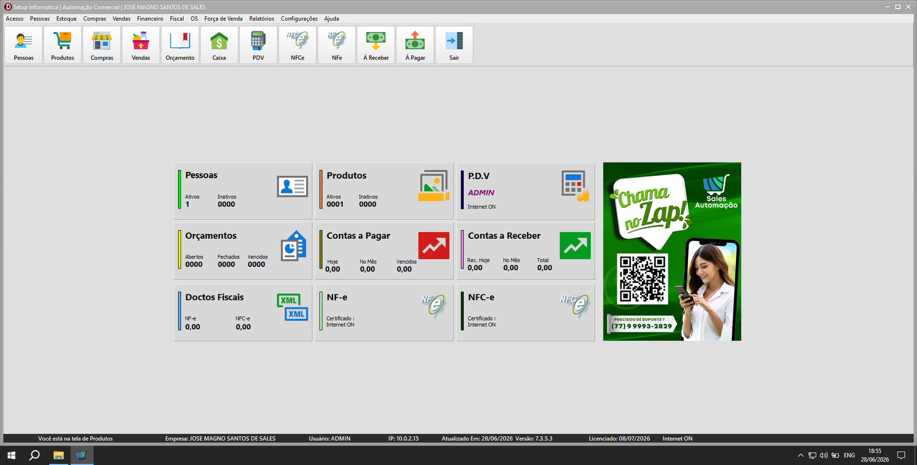This screenshot has height=465, width=917.
Task: Click the IP: 10.0.2.15 status bar entry
Action: pyautogui.click(x=403, y=439)
